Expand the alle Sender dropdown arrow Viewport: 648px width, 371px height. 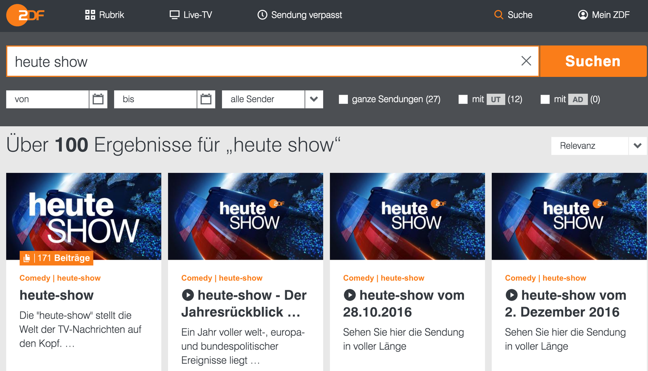coord(314,99)
